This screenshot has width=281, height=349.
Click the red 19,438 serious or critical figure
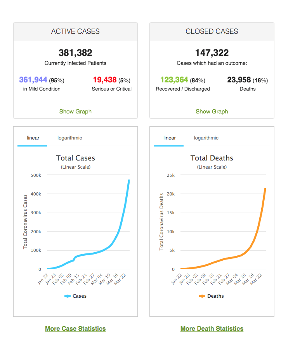[105, 80]
